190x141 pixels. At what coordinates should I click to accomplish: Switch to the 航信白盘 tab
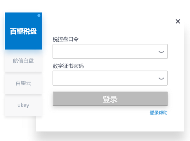pos(23,61)
